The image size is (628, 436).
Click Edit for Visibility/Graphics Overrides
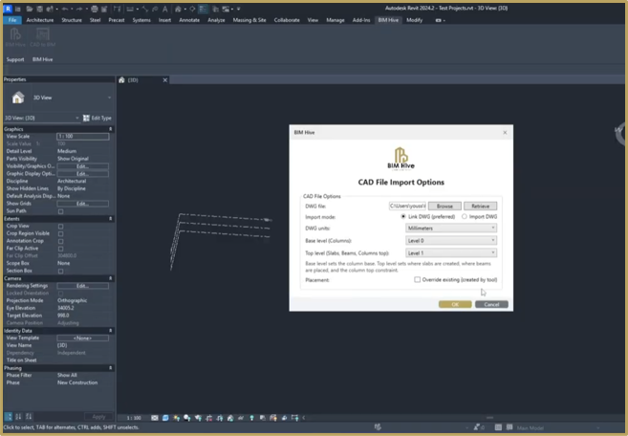pyautogui.click(x=82, y=166)
